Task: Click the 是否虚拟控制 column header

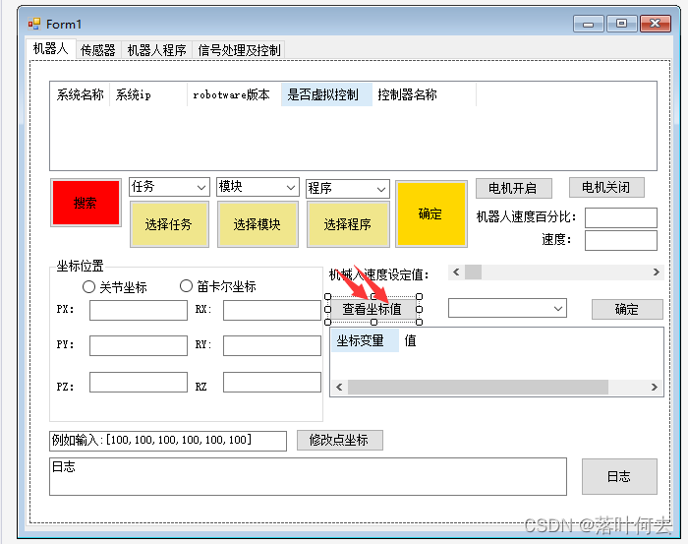Action: coord(326,94)
